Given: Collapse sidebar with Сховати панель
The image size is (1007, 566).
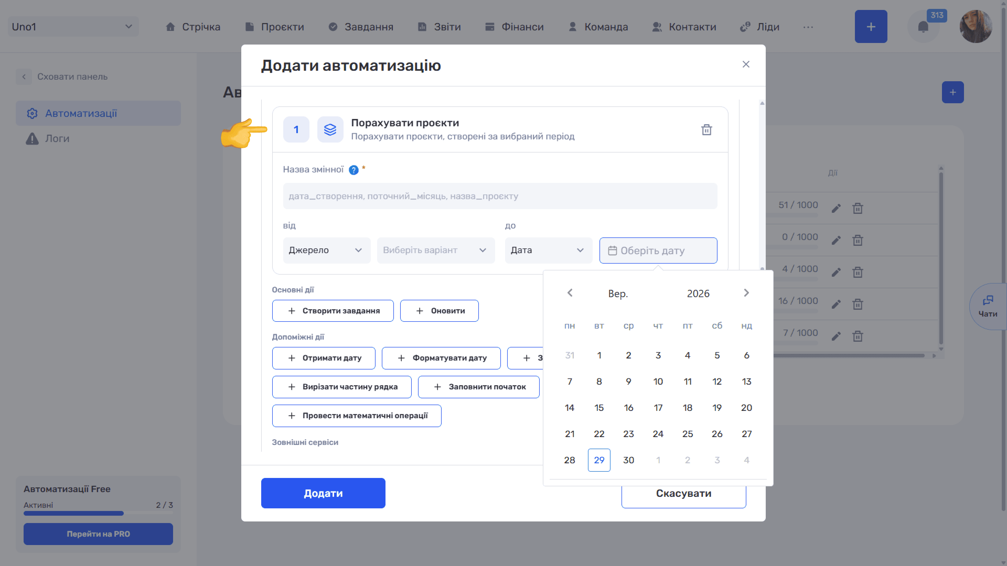Looking at the screenshot, I should (x=62, y=77).
